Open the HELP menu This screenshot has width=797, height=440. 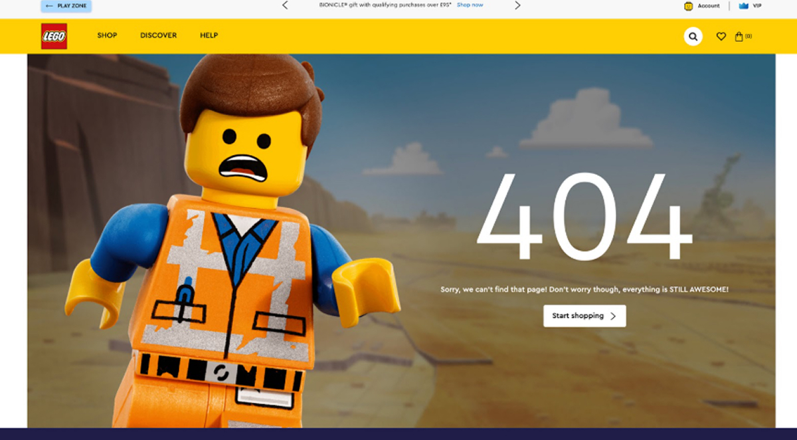pos(209,35)
